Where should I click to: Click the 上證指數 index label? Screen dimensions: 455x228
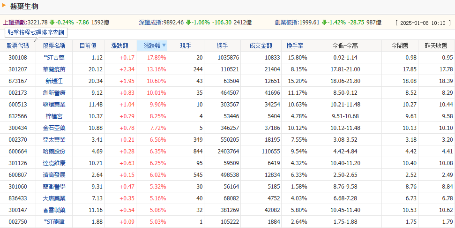[x=15, y=22]
